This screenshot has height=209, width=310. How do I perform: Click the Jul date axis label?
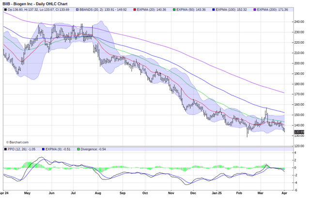tap(73, 193)
